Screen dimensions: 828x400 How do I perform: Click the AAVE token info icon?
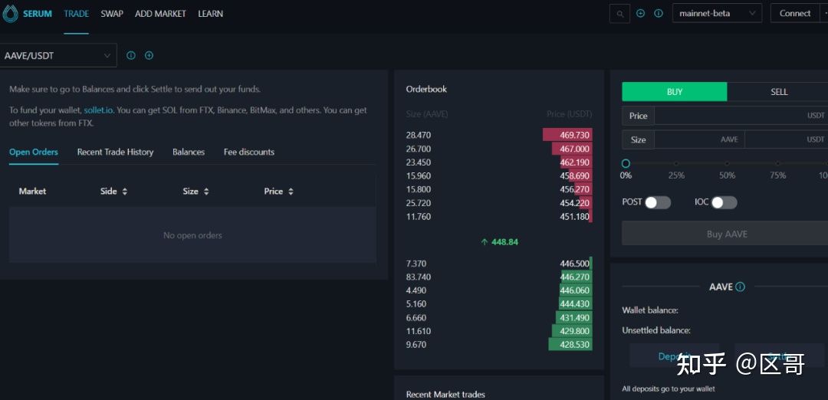click(x=741, y=287)
